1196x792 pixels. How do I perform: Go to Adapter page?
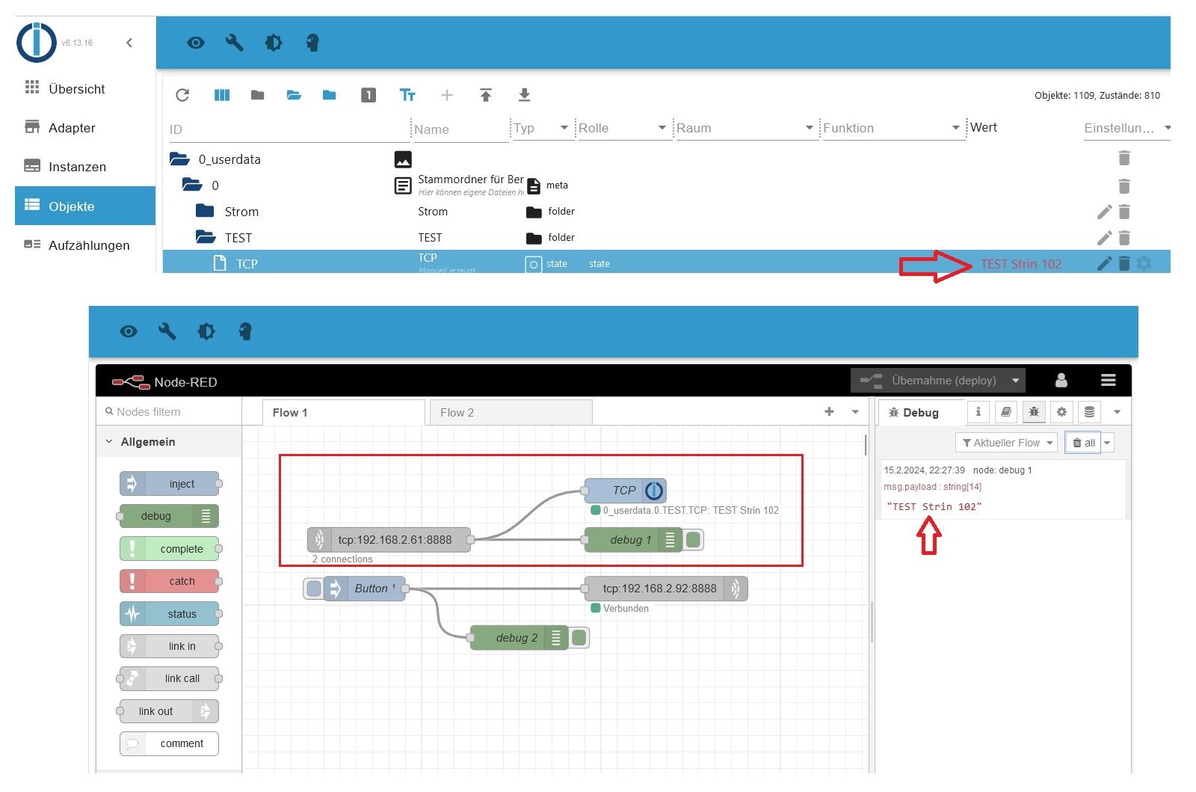click(x=85, y=128)
